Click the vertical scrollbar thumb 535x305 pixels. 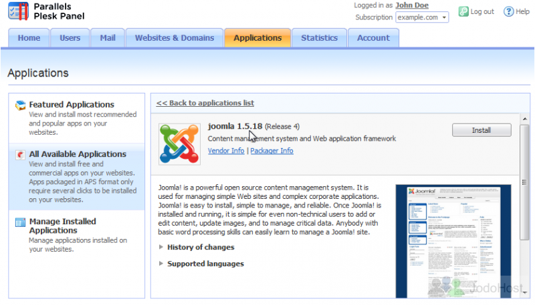(524, 182)
